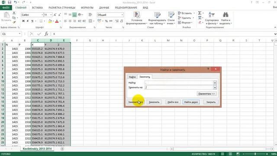The image size is (277, 156).
Task: Click the Undo arrow icon
Action: click(16, 2)
